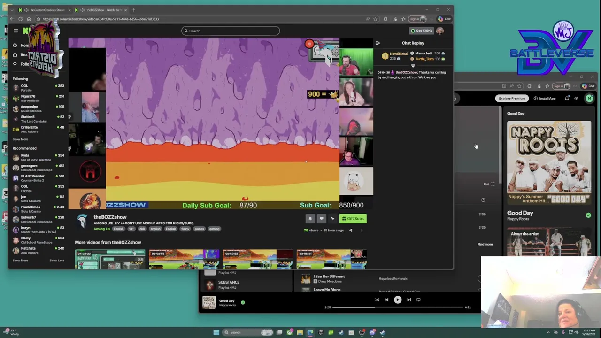Expand Recommended list with Show More

[x=20, y=261]
